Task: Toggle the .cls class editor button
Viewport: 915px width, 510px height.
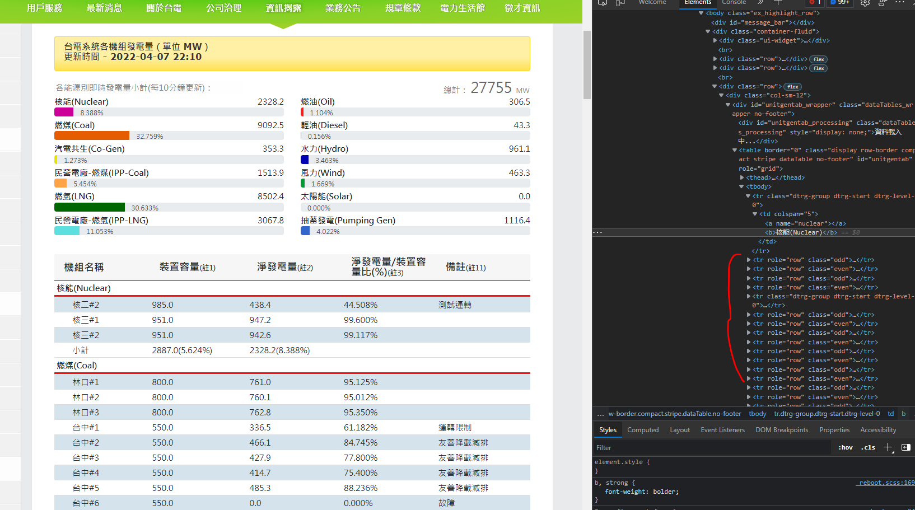Action: [x=869, y=447]
